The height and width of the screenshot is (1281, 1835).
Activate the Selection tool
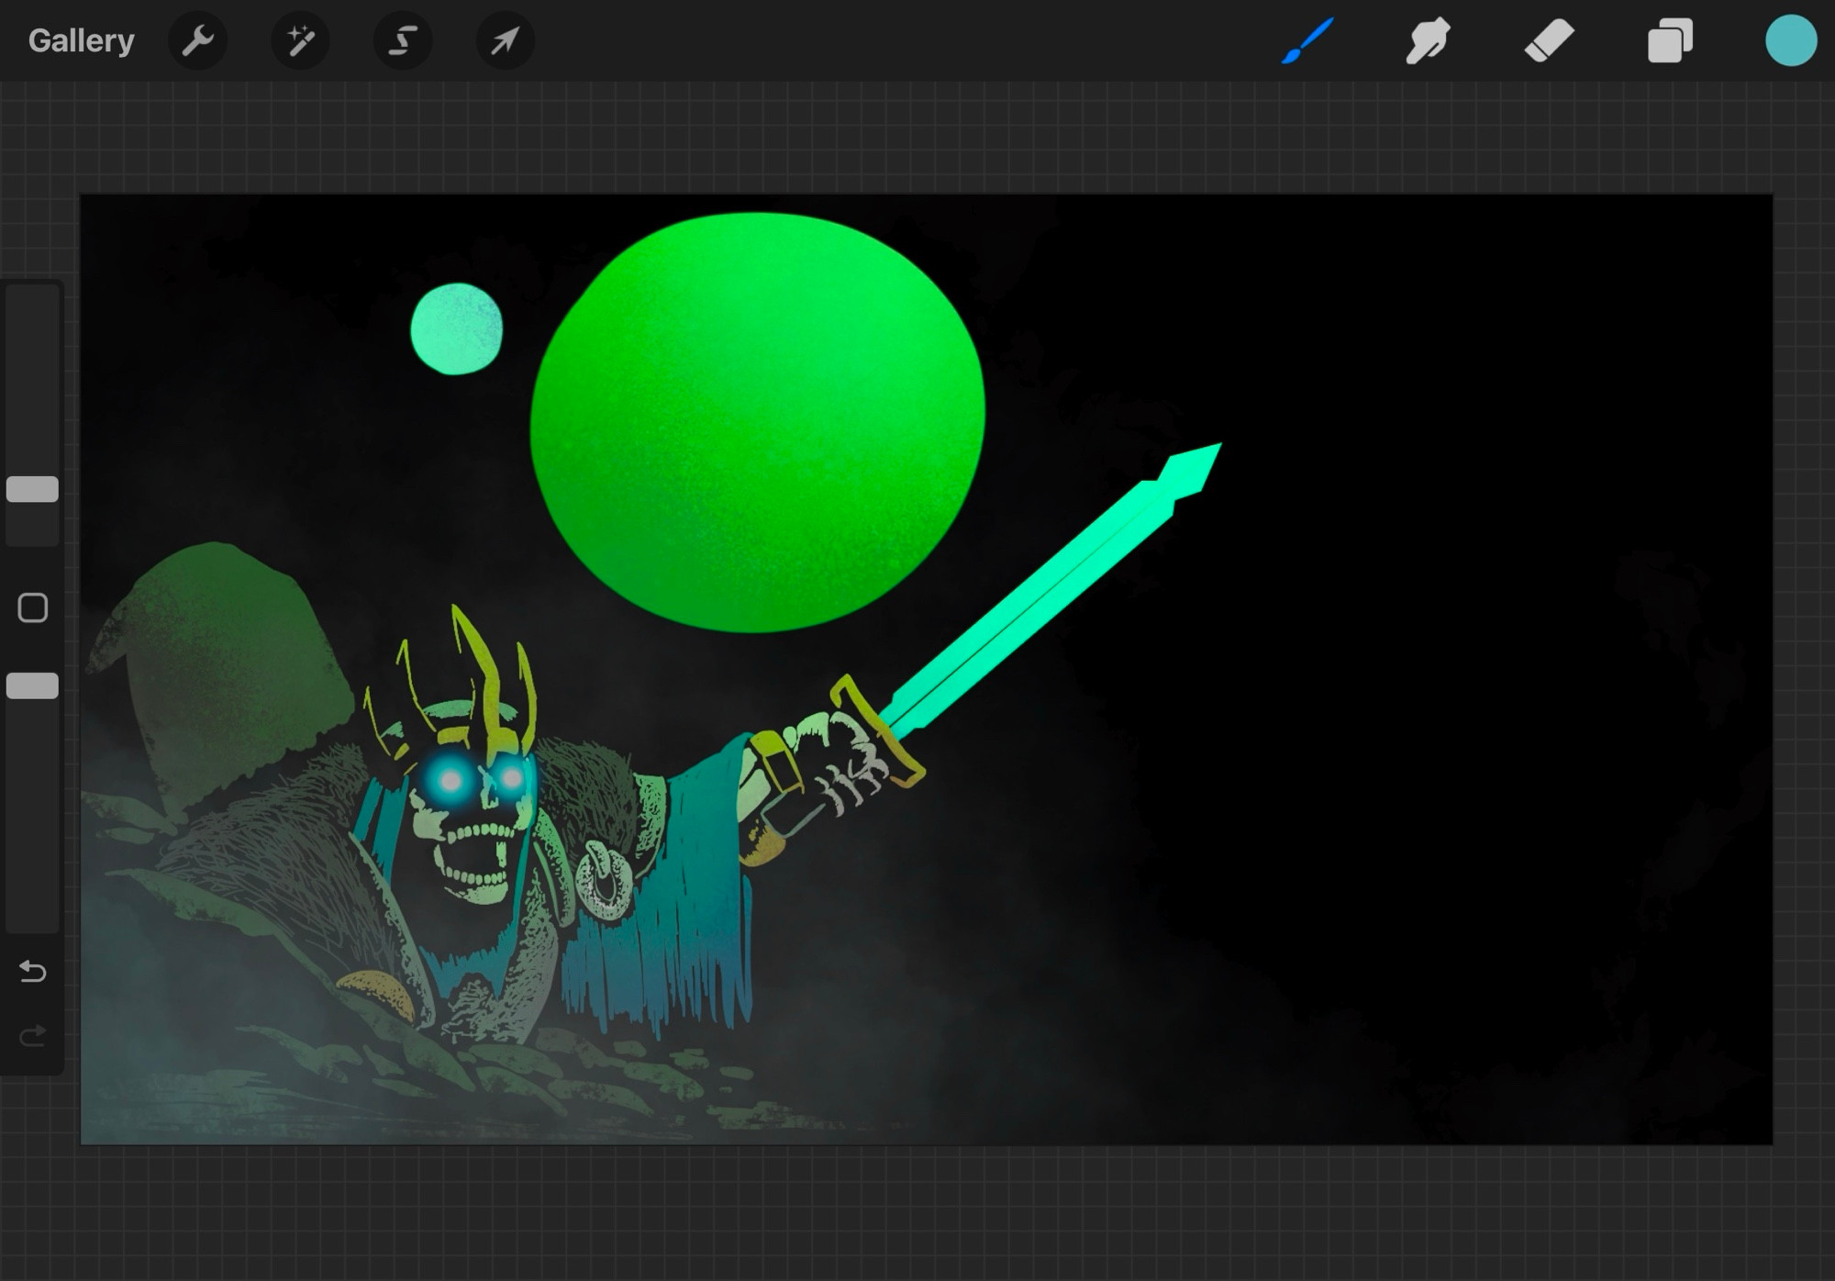403,41
